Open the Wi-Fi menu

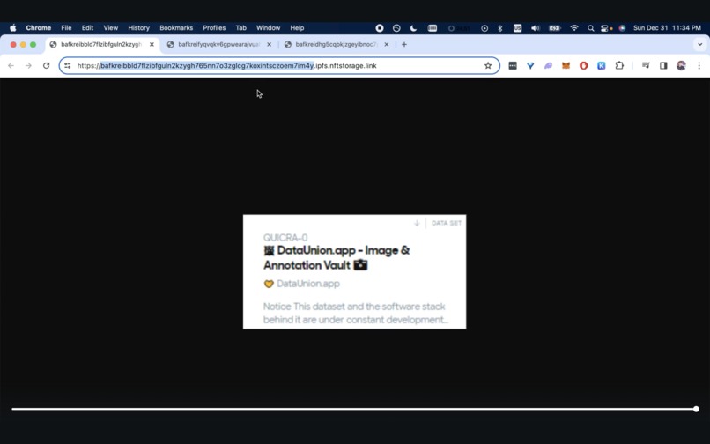click(574, 28)
